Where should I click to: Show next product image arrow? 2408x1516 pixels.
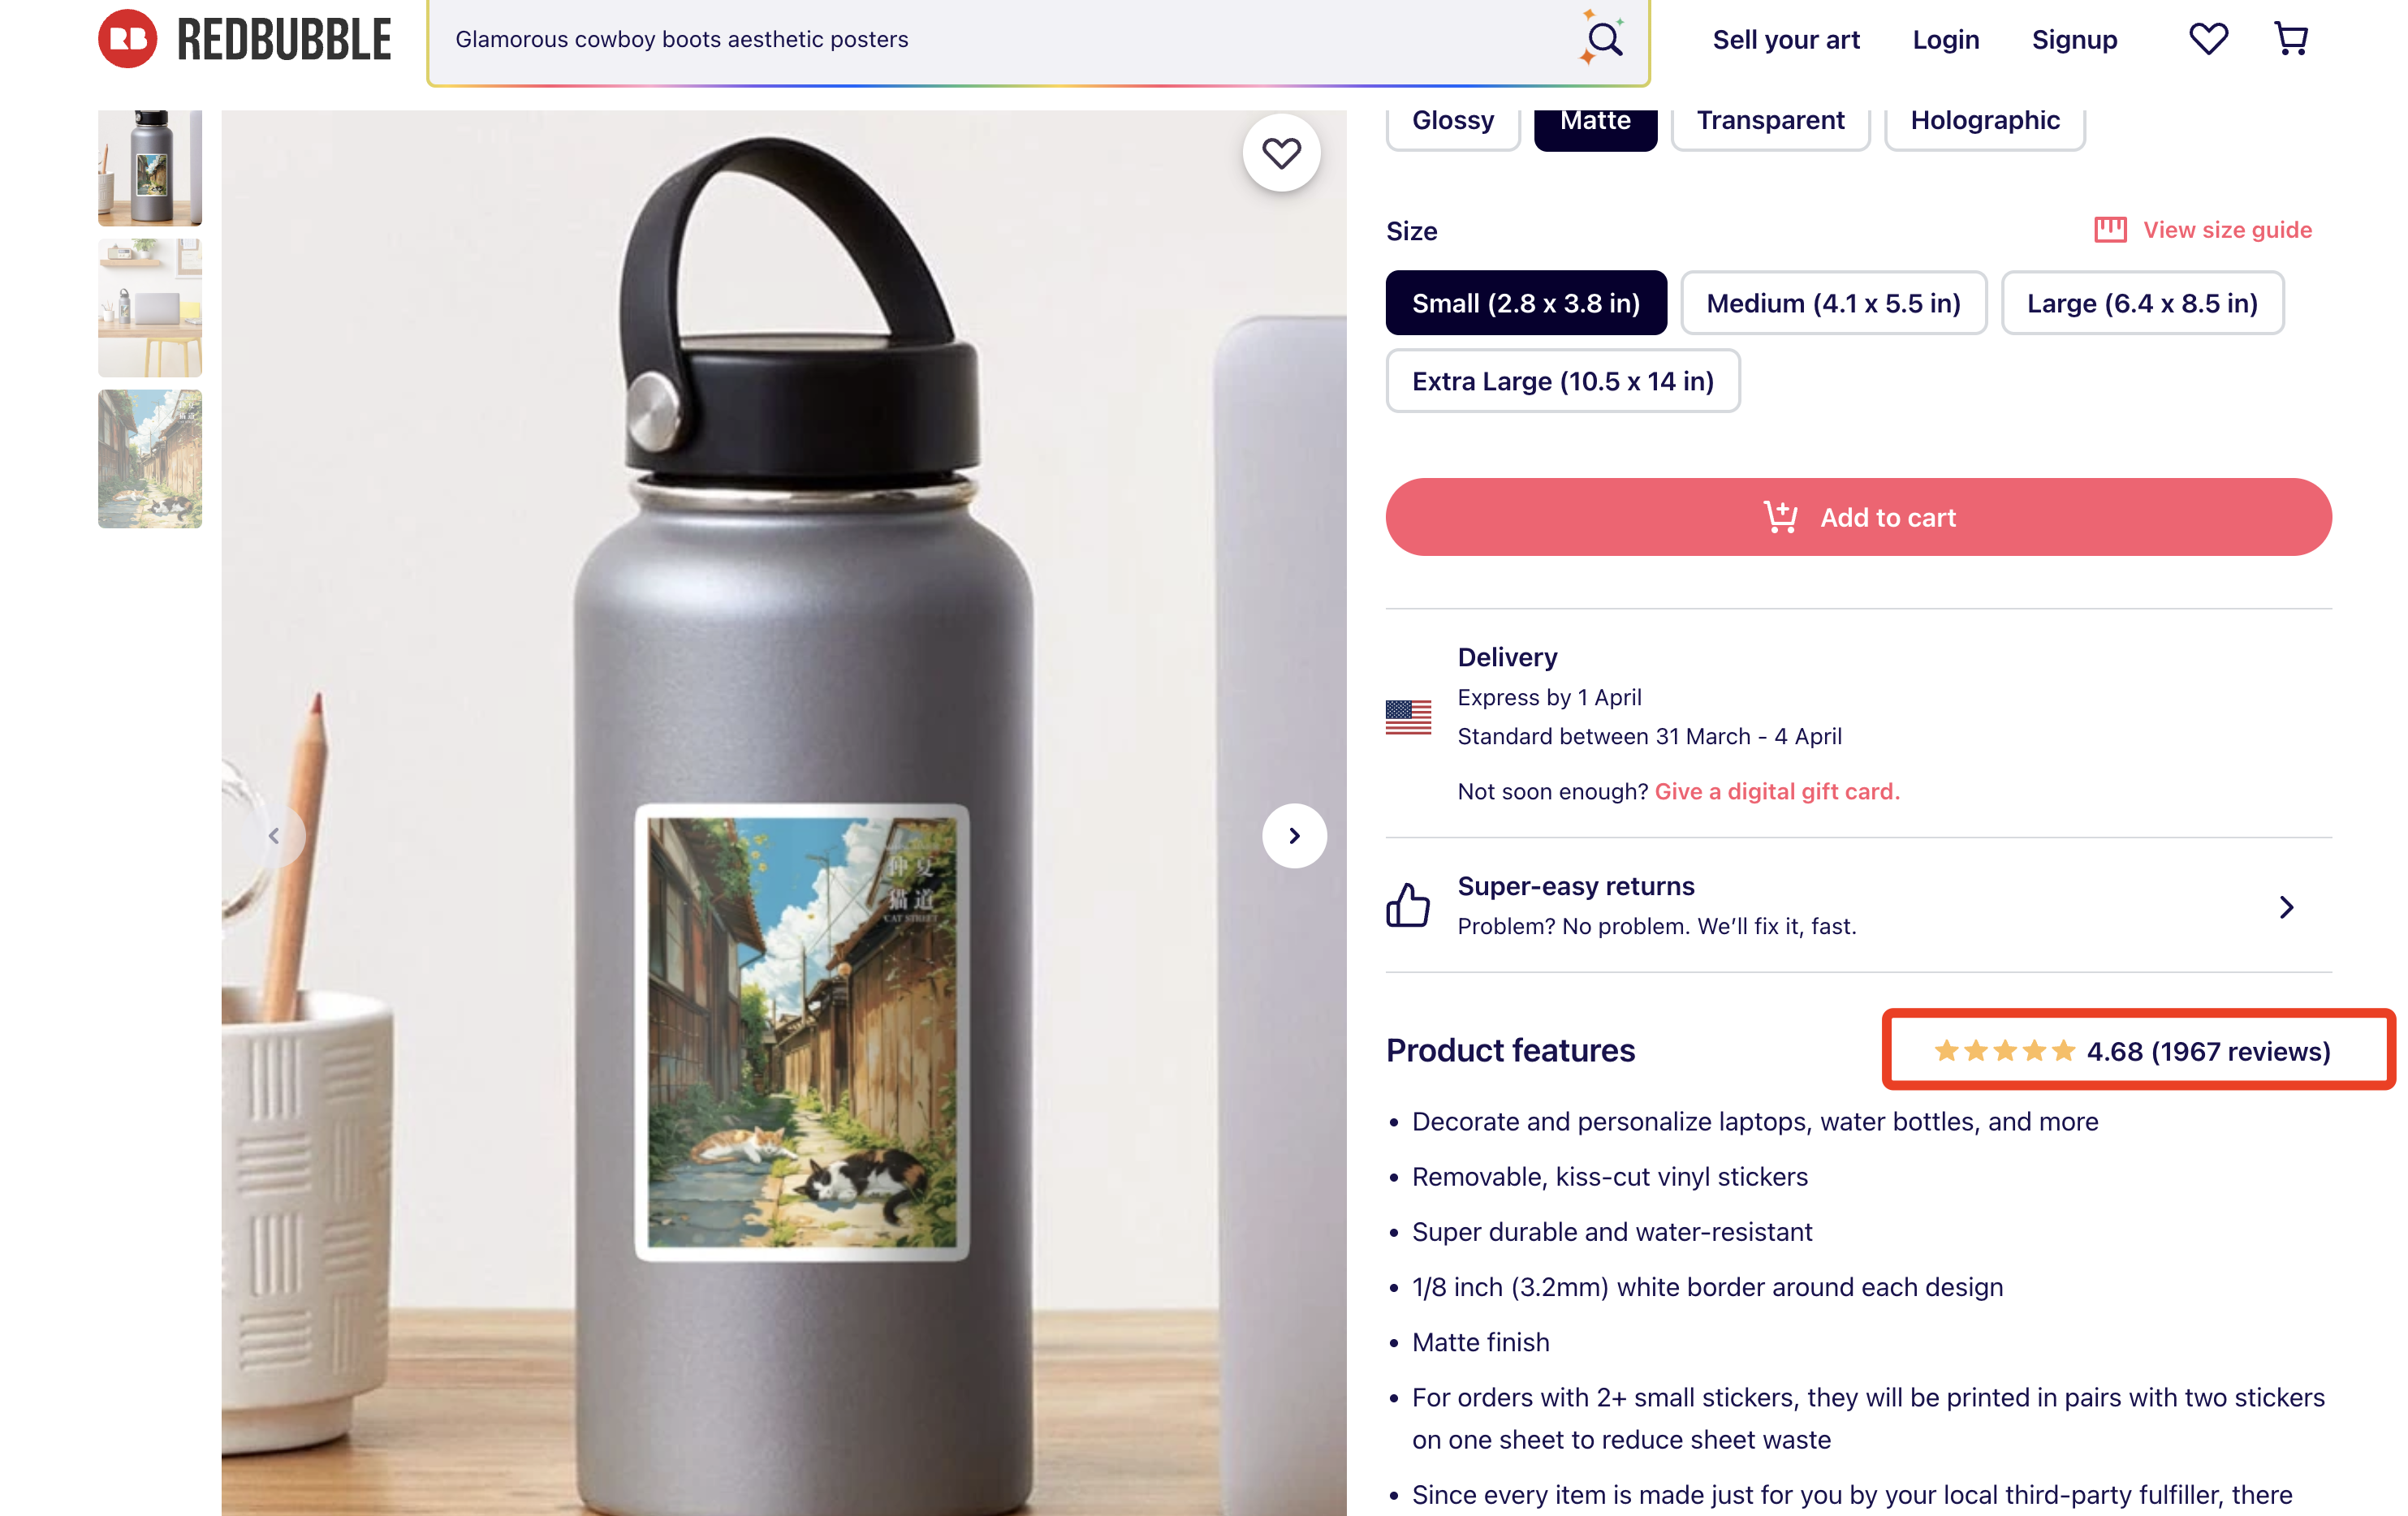1294,835
